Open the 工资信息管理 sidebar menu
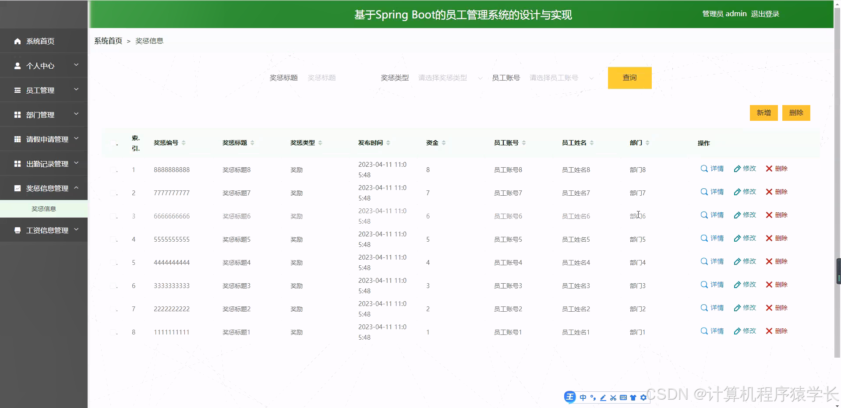The width and height of the screenshot is (841, 408). point(44,230)
